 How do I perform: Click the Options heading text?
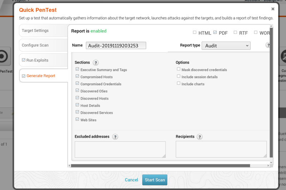click(x=182, y=62)
